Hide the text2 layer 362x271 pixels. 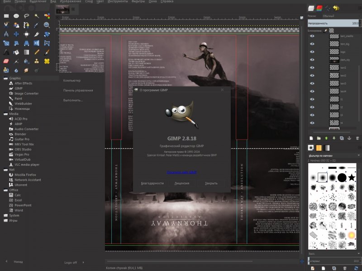312,75
